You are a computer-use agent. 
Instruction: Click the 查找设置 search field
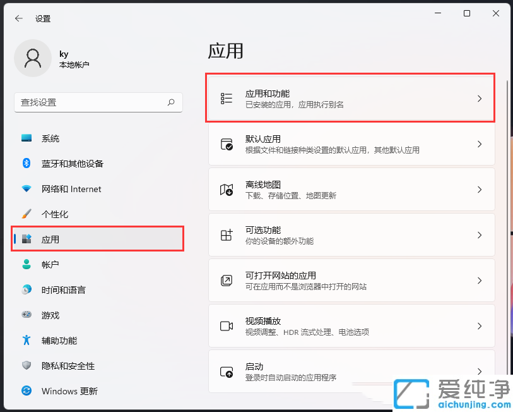[98, 102]
